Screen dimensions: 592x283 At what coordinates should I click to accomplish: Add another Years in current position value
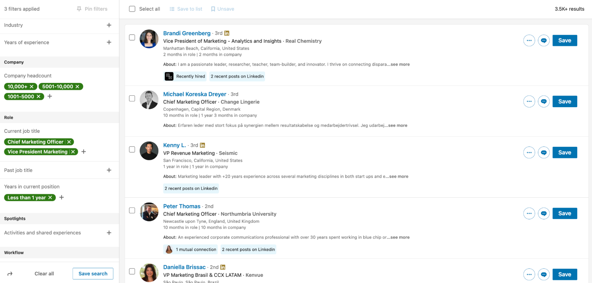[x=62, y=197]
